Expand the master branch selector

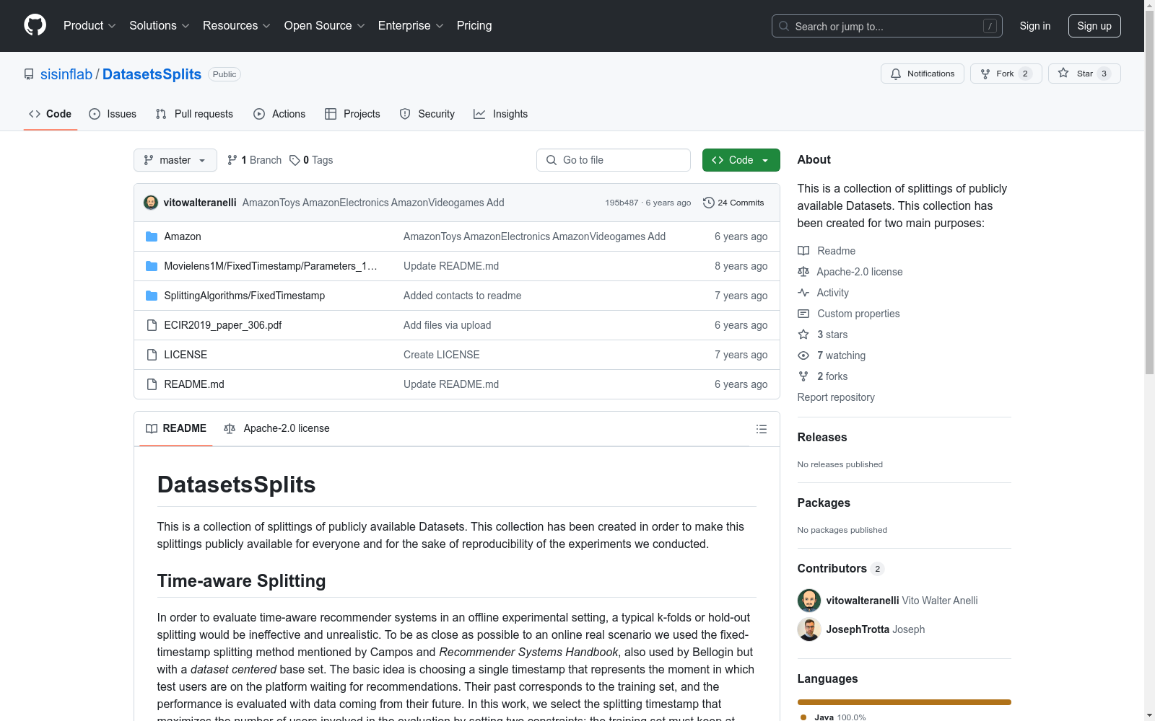pos(175,160)
